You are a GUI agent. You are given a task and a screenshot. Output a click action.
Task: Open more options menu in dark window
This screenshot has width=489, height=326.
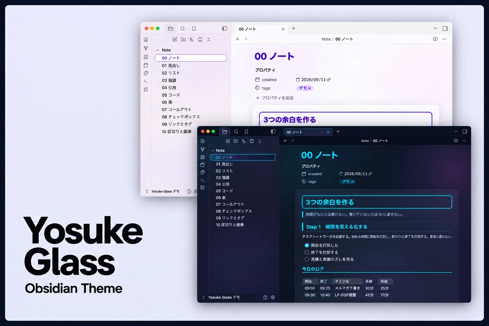click(464, 141)
